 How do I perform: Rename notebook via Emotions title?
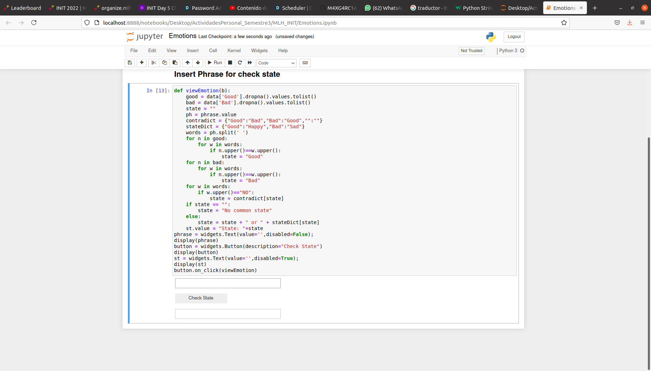[182, 36]
